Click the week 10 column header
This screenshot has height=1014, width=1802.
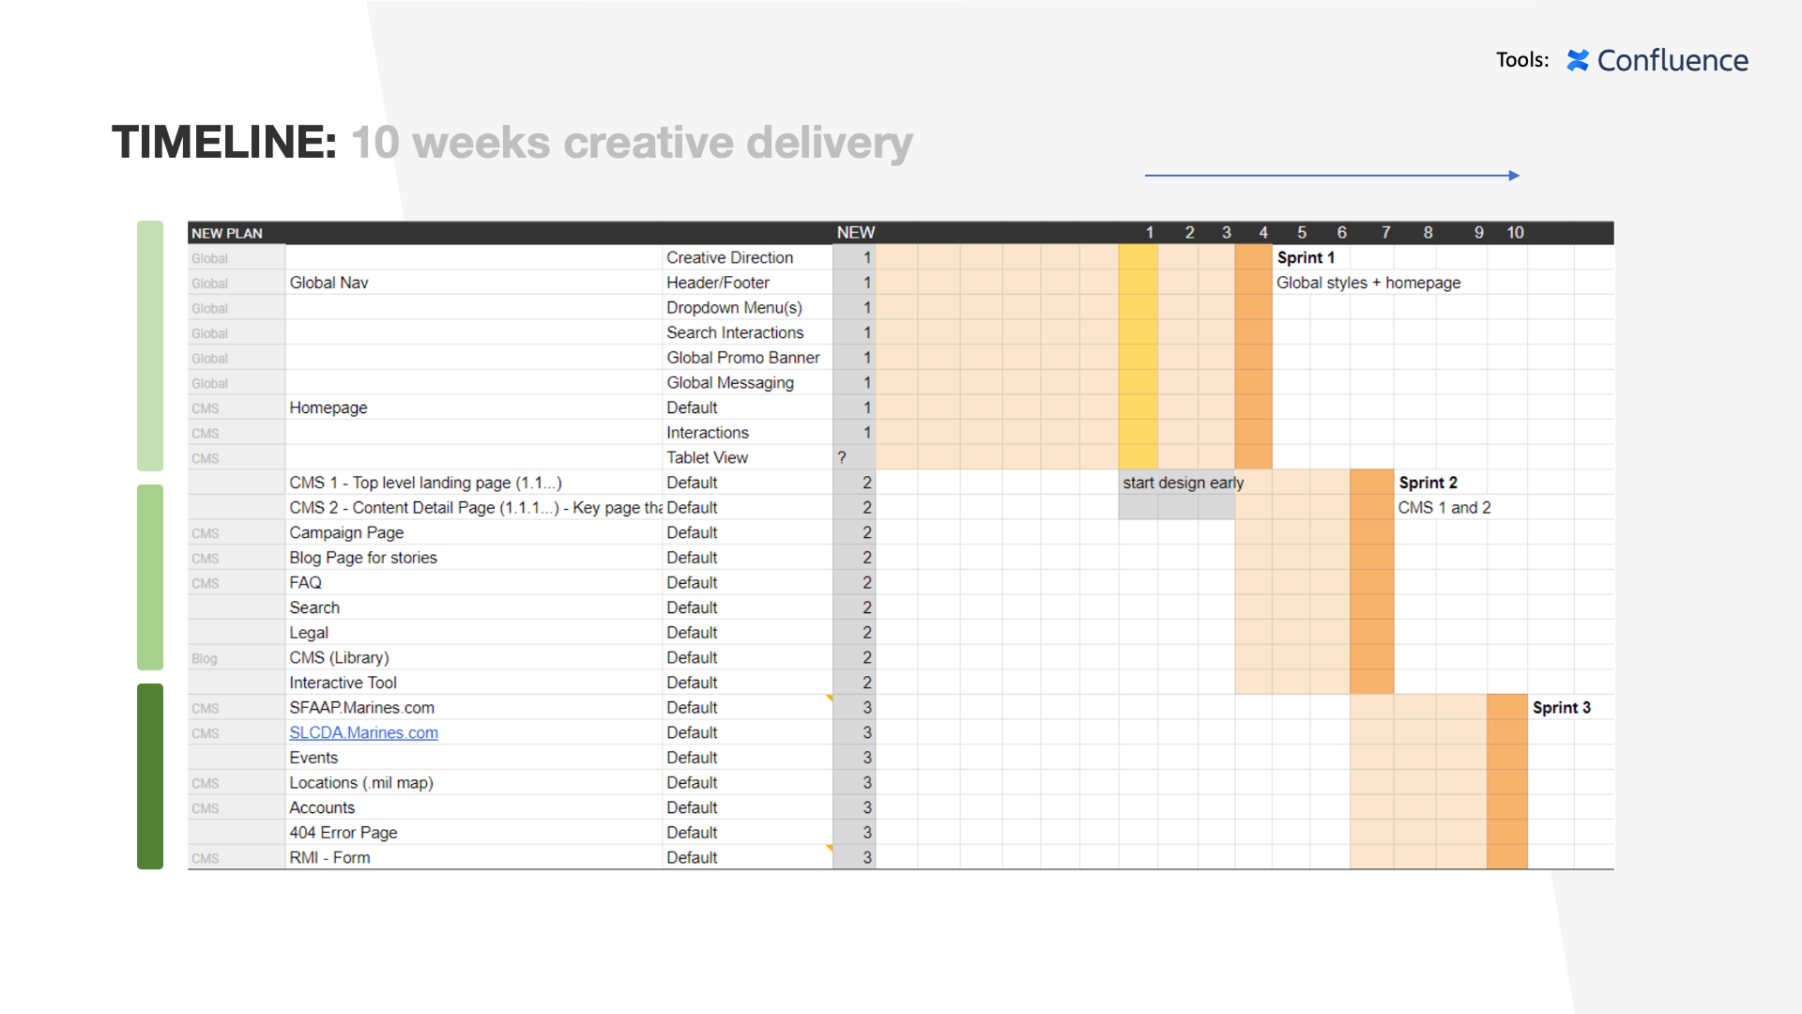(x=1515, y=233)
